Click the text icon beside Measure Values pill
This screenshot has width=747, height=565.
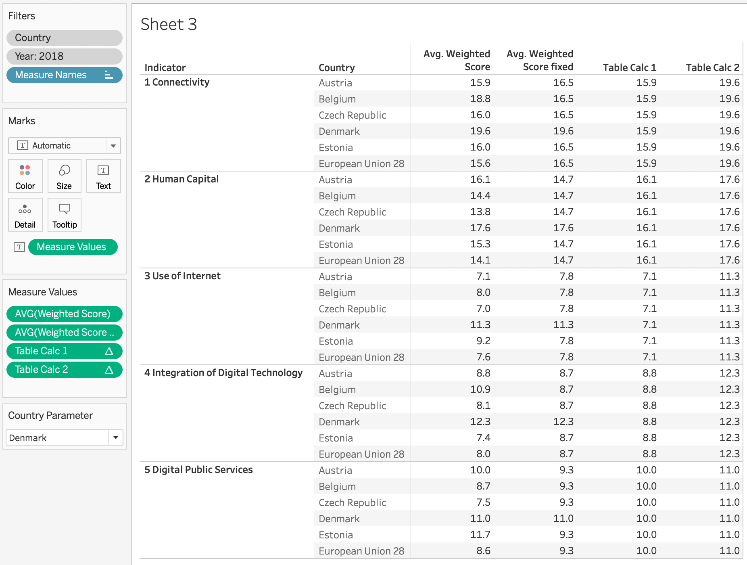click(x=19, y=247)
